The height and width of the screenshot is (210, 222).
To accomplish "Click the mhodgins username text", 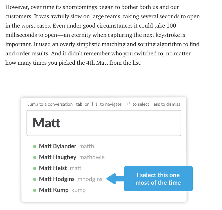I will point(90,179).
